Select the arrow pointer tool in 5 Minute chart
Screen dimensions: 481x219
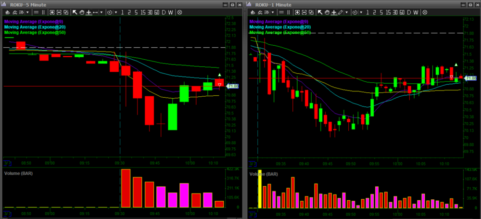tap(75, 12)
